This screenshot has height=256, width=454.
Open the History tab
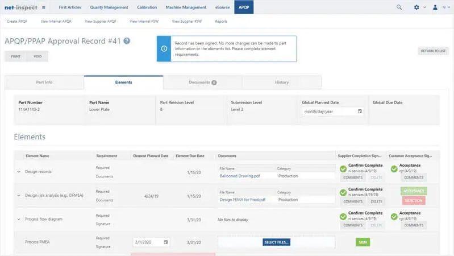click(281, 82)
